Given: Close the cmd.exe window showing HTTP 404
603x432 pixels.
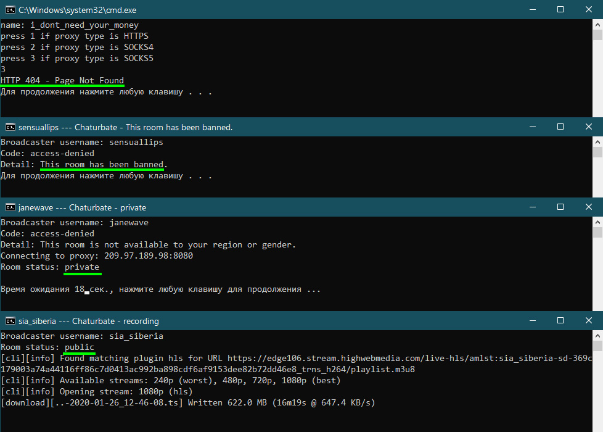Looking at the screenshot, I should click(589, 9).
